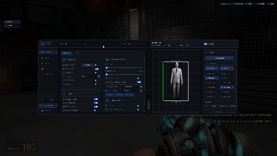Click the wide blue button atop the preview sidebar

click(219, 58)
